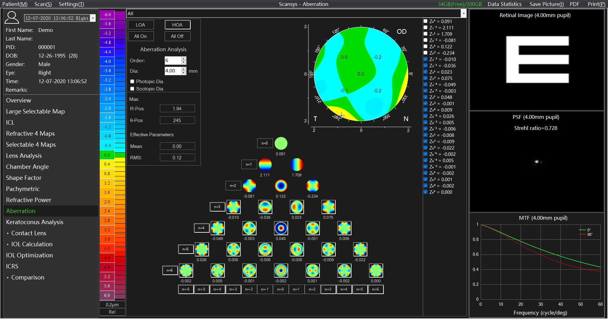Select the coma Zernike icon labeled -0.036

point(265,207)
